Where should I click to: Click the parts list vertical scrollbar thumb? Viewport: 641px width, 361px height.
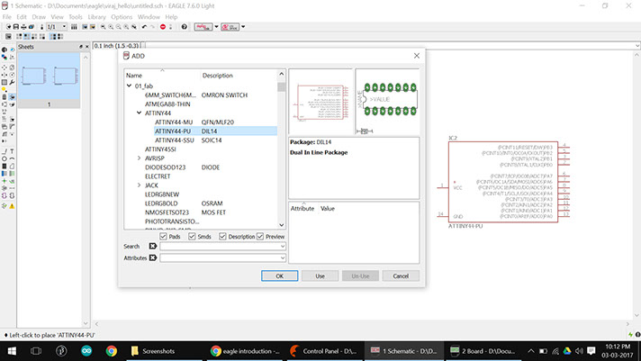(x=281, y=86)
